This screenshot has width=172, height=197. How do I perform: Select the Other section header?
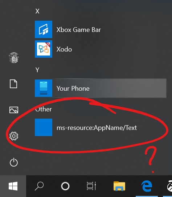pos(44,109)
